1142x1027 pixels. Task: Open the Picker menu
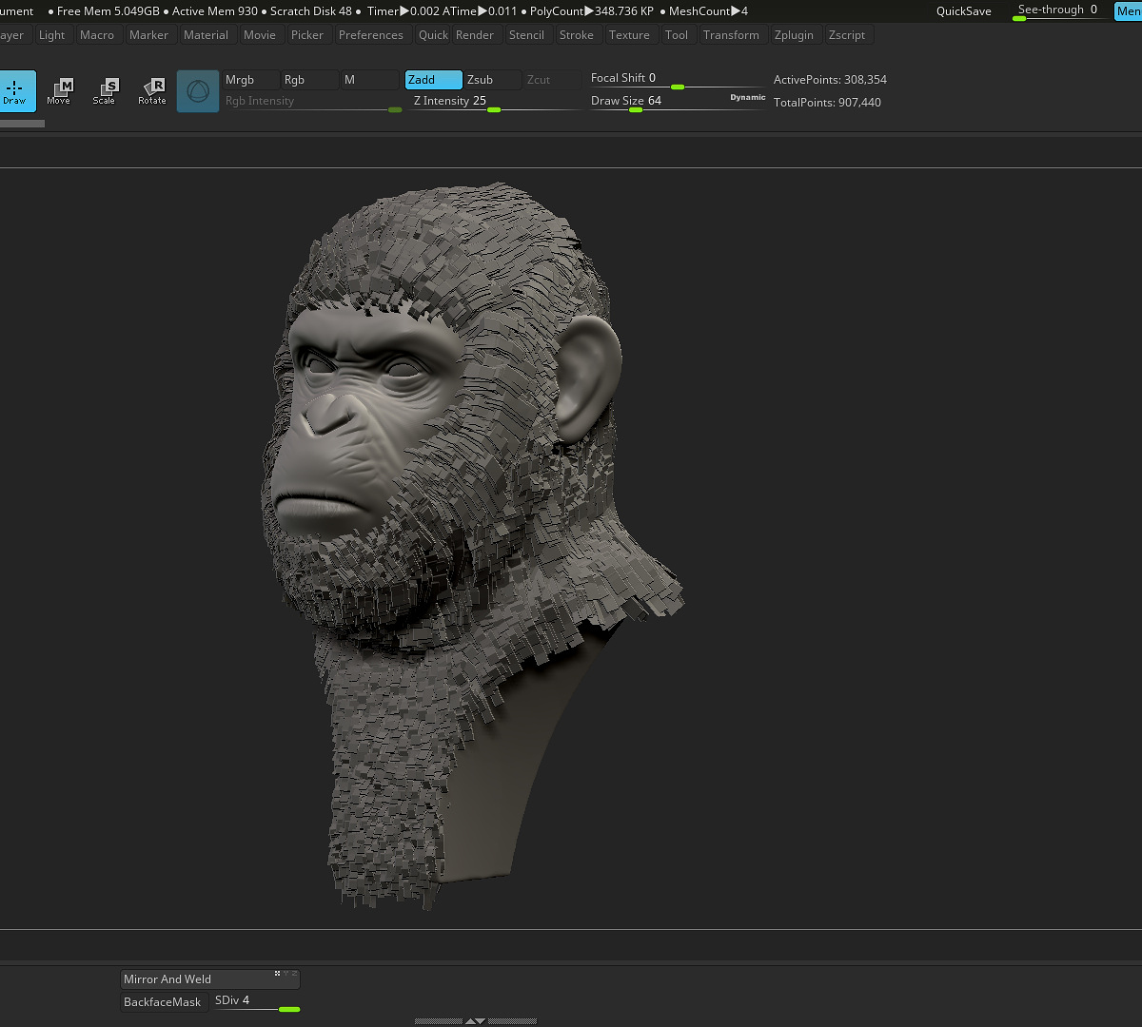pos(307,35)
